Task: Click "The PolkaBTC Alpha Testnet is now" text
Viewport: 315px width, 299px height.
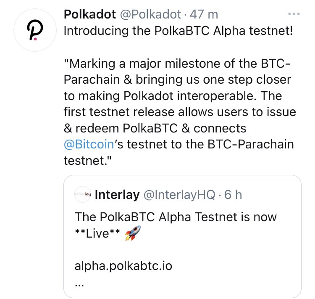Action: (176, 217)
